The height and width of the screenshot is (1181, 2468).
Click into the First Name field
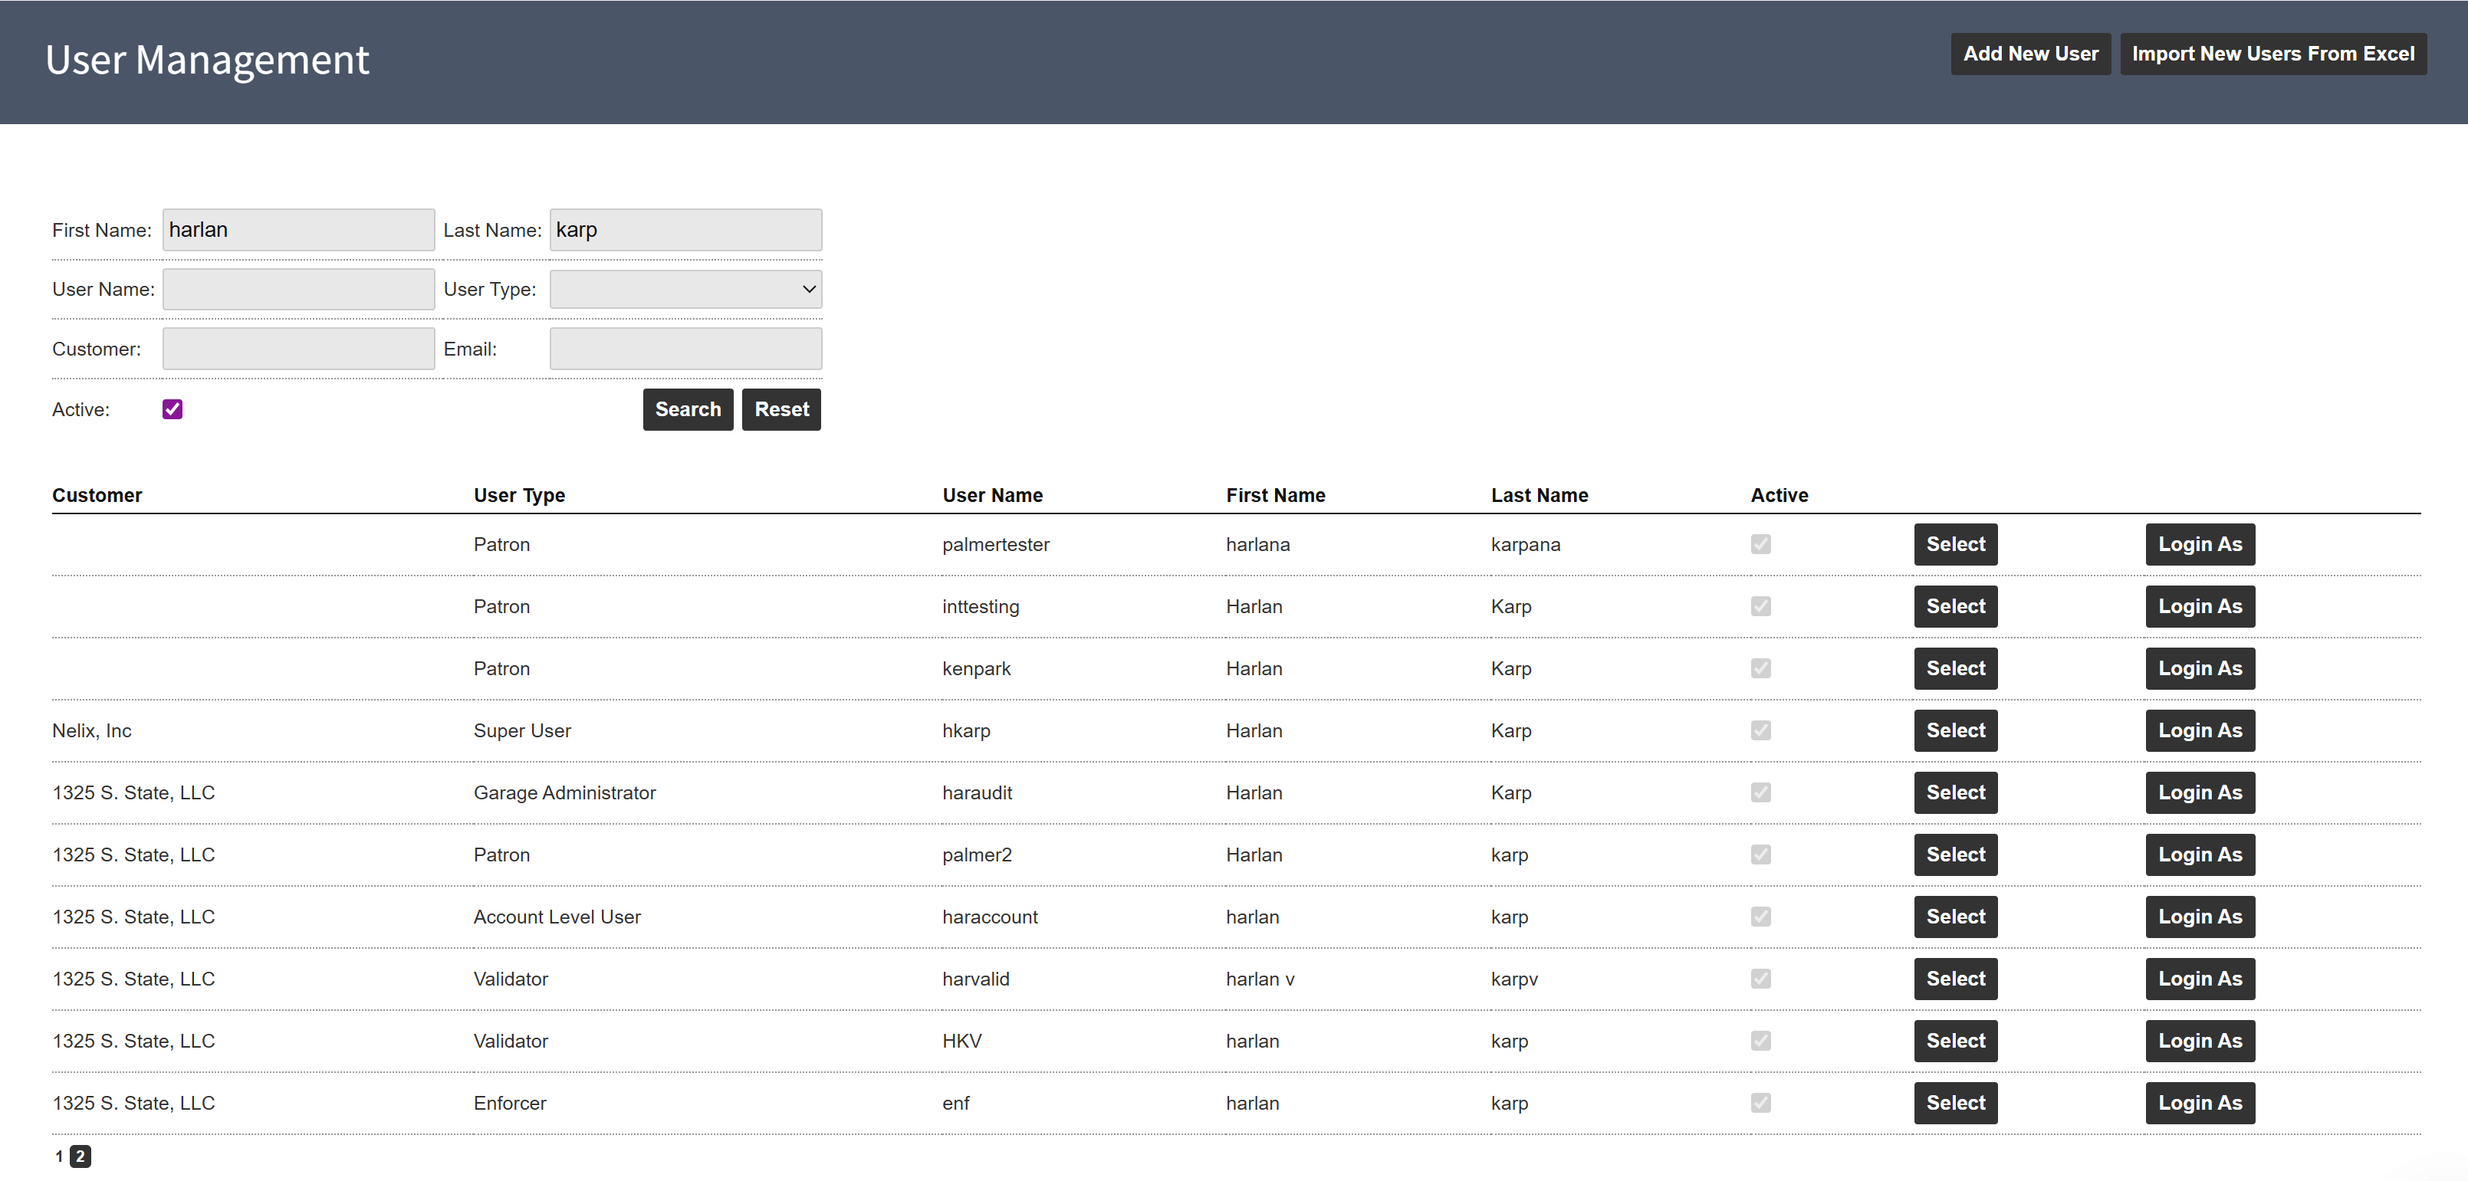point(298,230)
